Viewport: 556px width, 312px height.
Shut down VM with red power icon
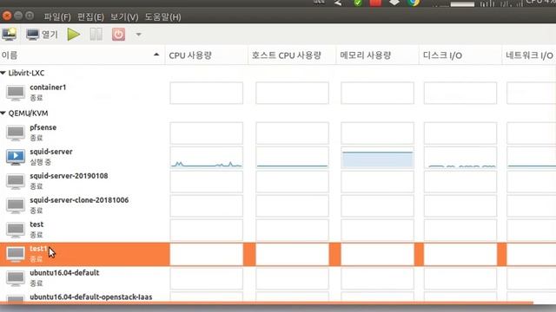[118, 35]
